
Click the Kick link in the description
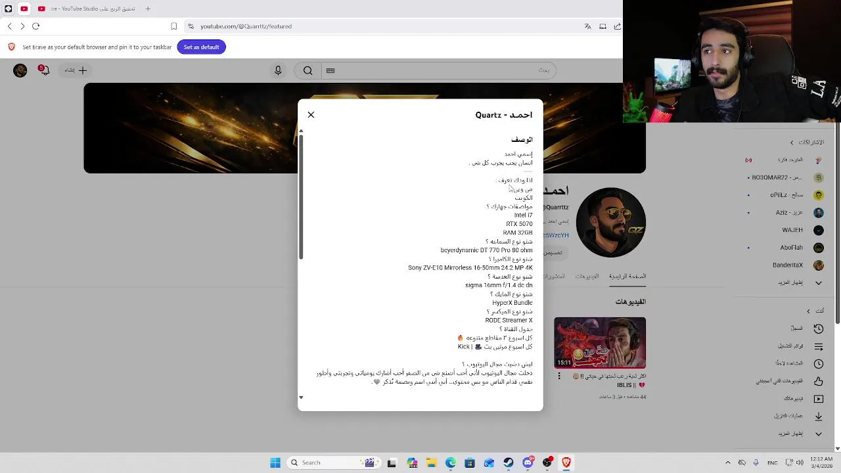point(464,347)
